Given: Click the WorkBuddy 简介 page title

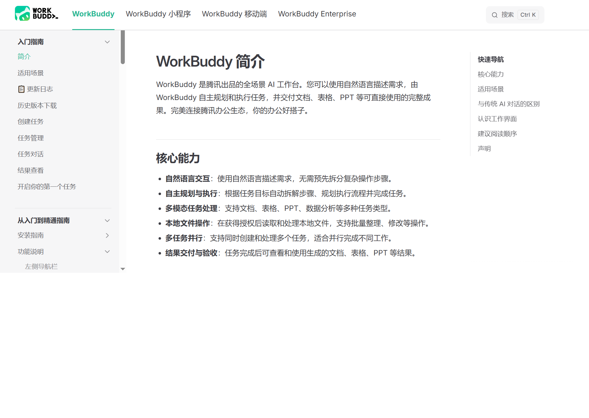Looking at the screenshot, I should [x=211, y=61].
